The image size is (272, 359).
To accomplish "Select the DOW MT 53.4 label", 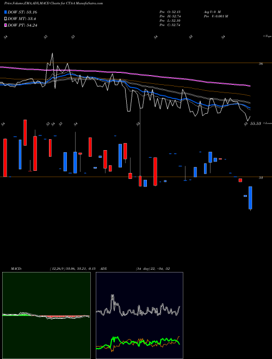I will 22,19.
